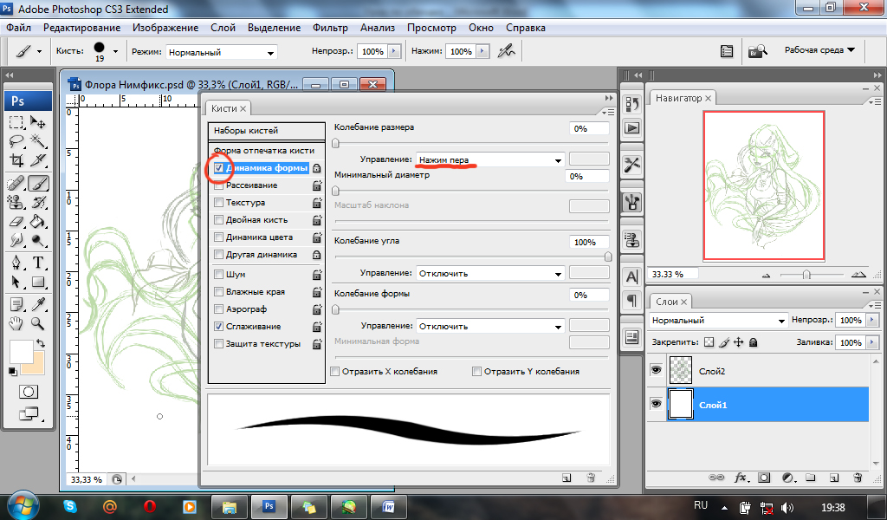Click the Форма отпечатка кисти option
The height and width of the screenshot is (520, 887).
(264, 151)
